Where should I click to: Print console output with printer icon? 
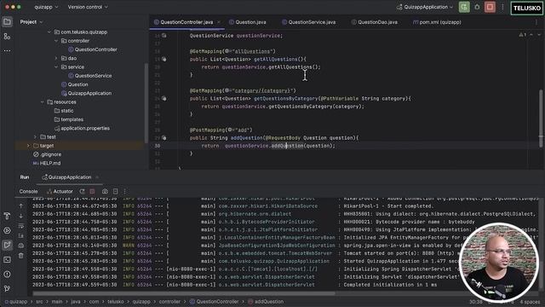tap(21, 246)
